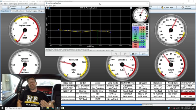Click the small icon at graph top-right corner
Image resolution: width=196 pixels, height=110 pixels.
pos(131,8)
